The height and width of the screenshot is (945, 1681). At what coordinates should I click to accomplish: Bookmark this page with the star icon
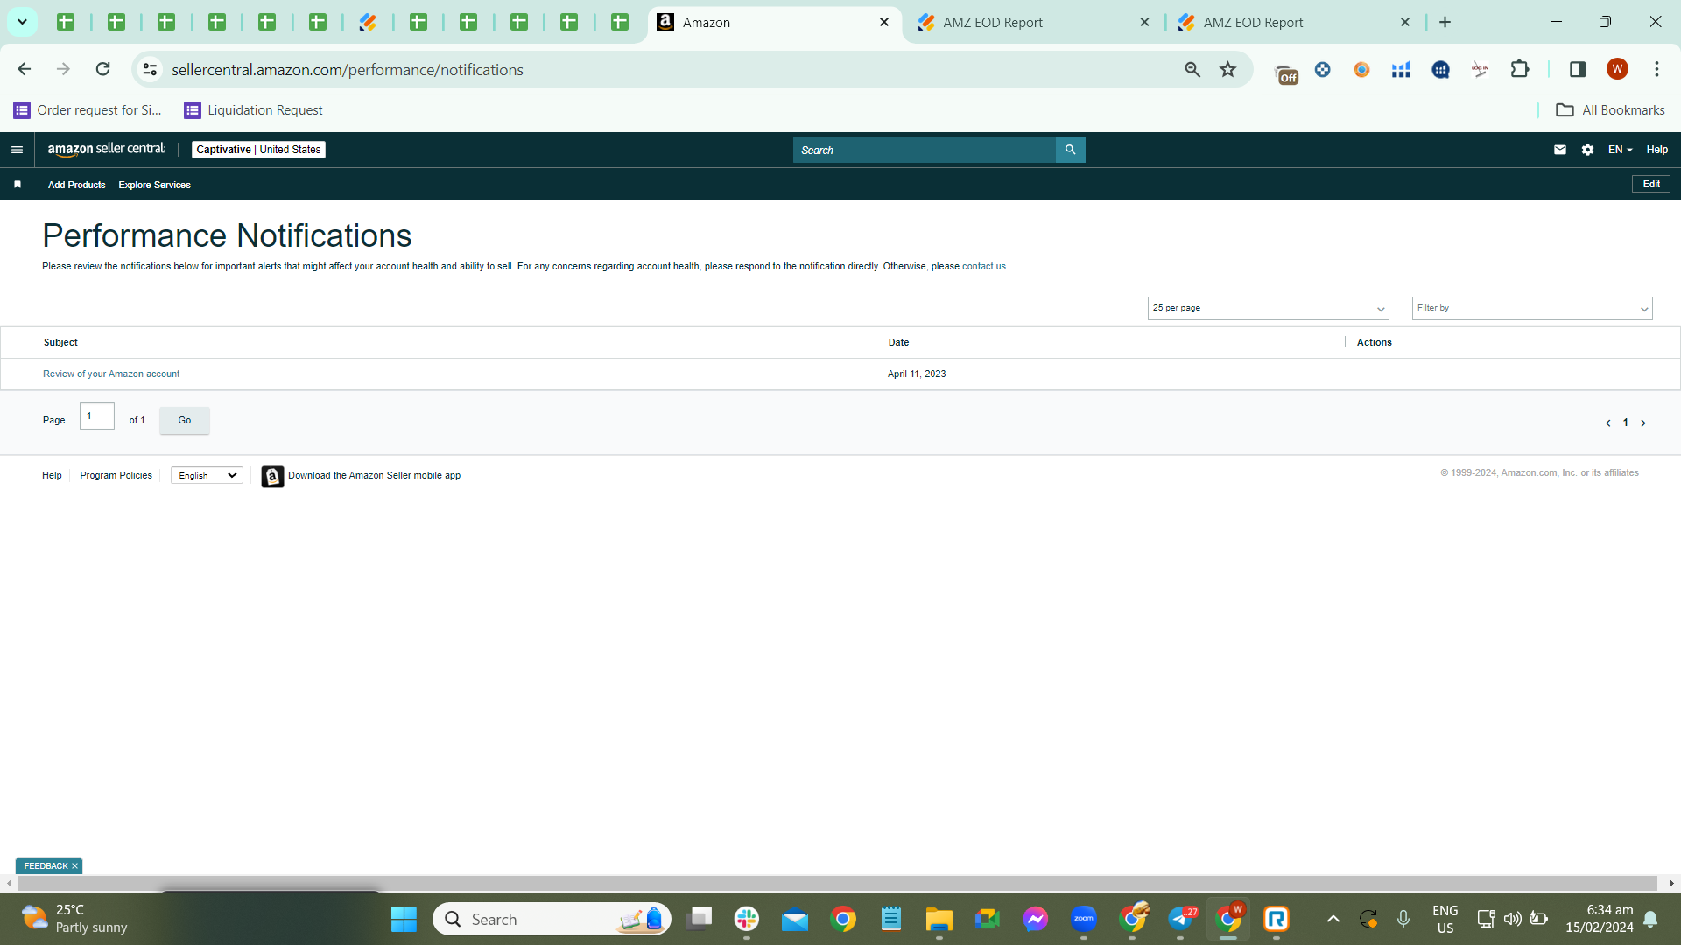1228,69
